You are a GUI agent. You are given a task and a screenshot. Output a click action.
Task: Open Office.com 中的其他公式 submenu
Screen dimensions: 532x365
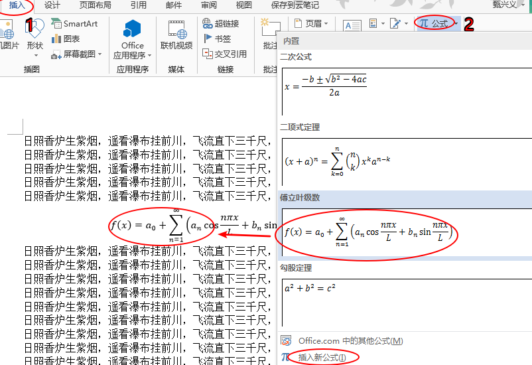(350, 341)
